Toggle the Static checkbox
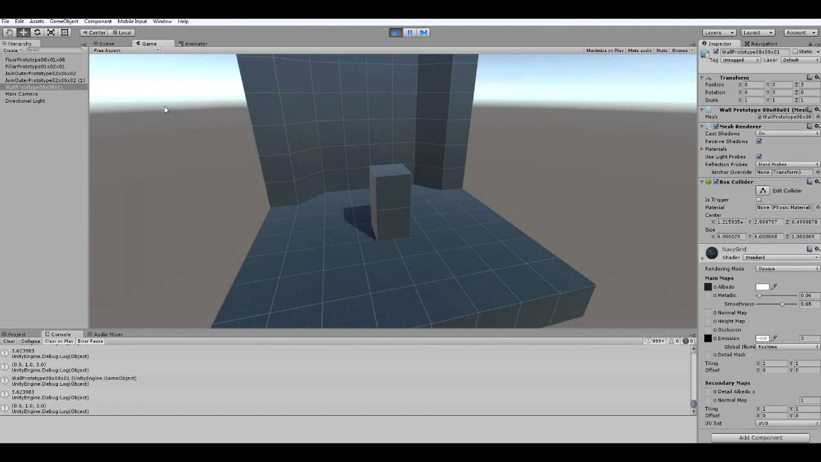Viewport: 821px width, 462px height. (795, 52)
